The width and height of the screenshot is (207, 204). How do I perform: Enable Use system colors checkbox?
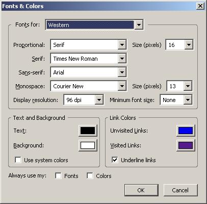(18, 160)
